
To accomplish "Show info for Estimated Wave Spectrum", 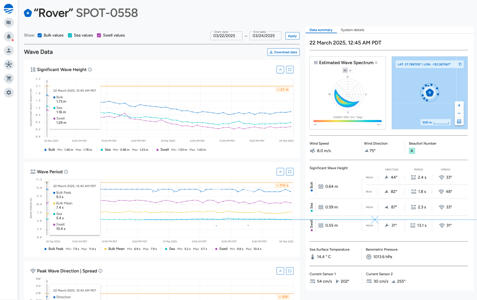I will pyautogui.click(x=376, y=63).
